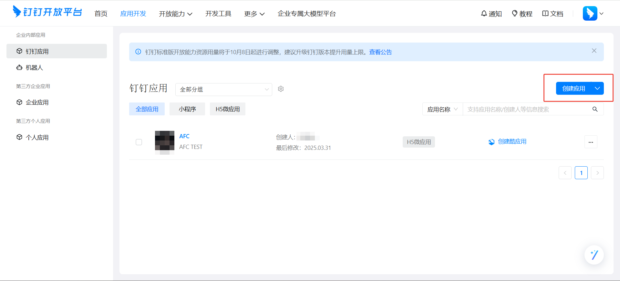Go to previous page arrow
The image size is (620, 281).
tap(565, 173)
